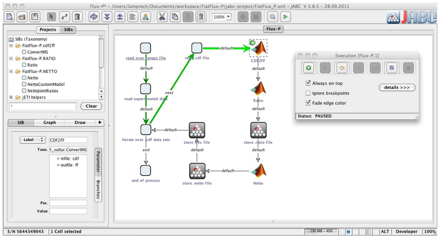The height and width of the screenshot is (238, 440).
Task: Click the magnifier icon in main toolbar
Action: coord(272,17)
